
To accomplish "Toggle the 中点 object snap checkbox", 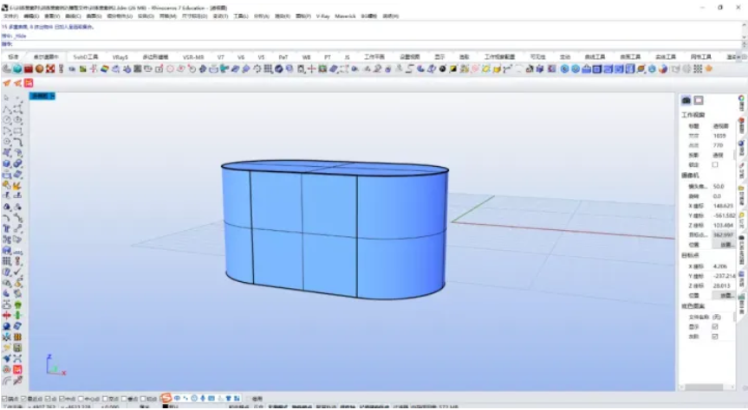I will (x=62, y=399).
